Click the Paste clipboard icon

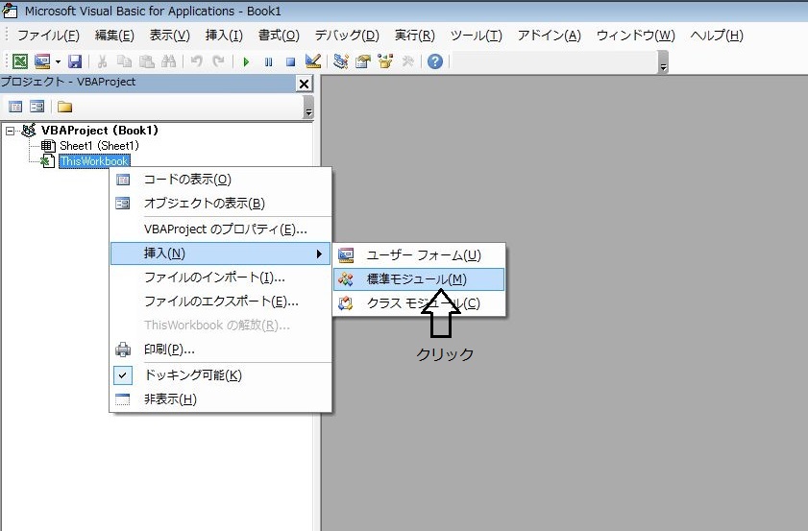tap(147, 61)
